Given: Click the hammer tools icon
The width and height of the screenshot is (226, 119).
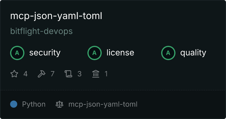Looking at the screenshot, I should coord(42,74).
